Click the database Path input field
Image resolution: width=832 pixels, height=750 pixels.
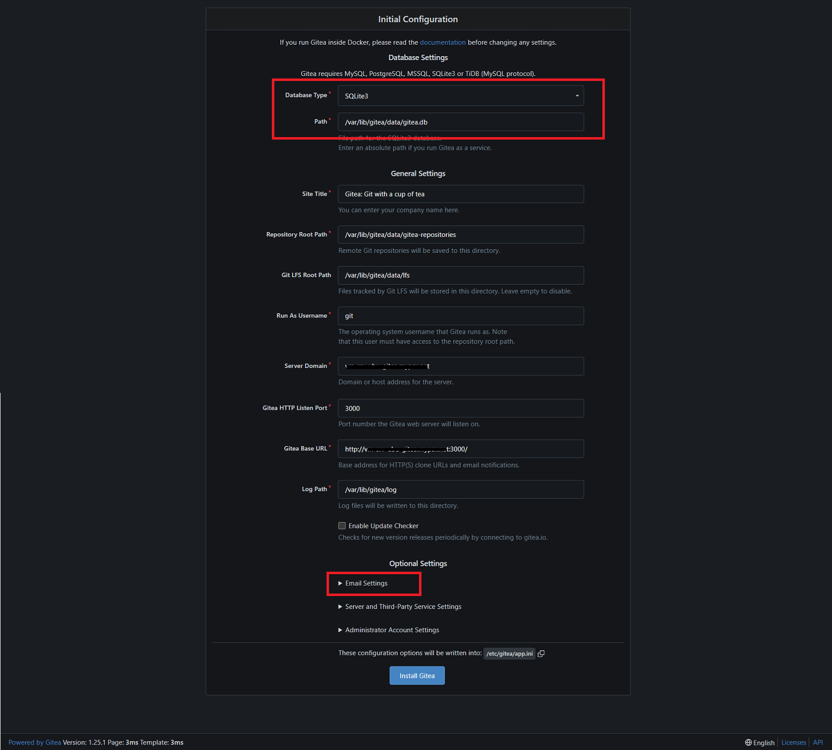pos(460,122)
